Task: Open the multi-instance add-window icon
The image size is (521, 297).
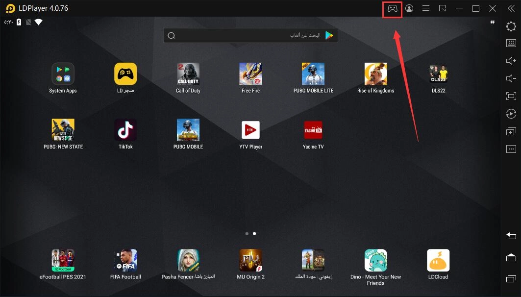Action: [511, 131]
